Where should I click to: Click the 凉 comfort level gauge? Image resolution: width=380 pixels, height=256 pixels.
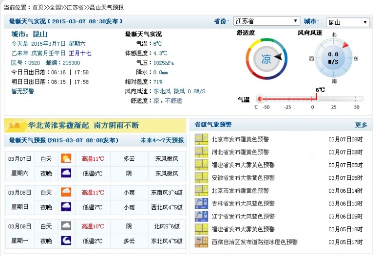(266, 59)
